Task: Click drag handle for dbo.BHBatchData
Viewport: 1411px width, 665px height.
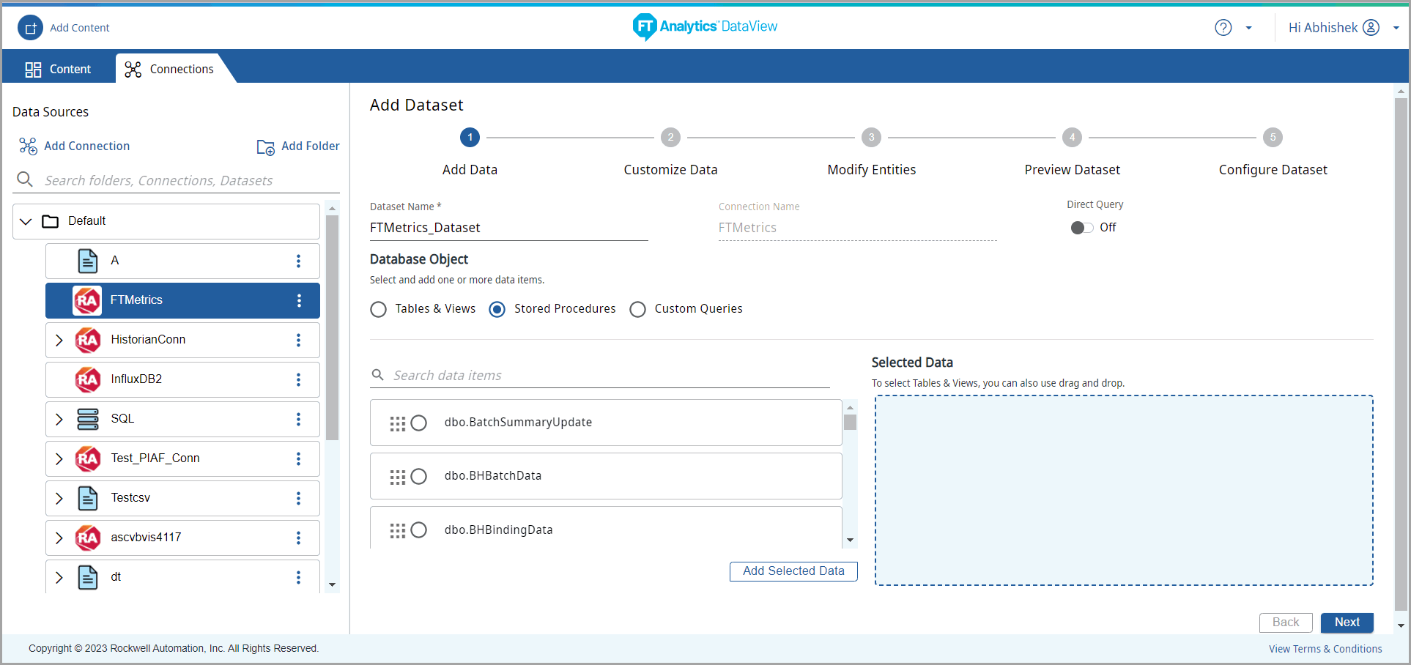Action: click(x=397, y=478)
